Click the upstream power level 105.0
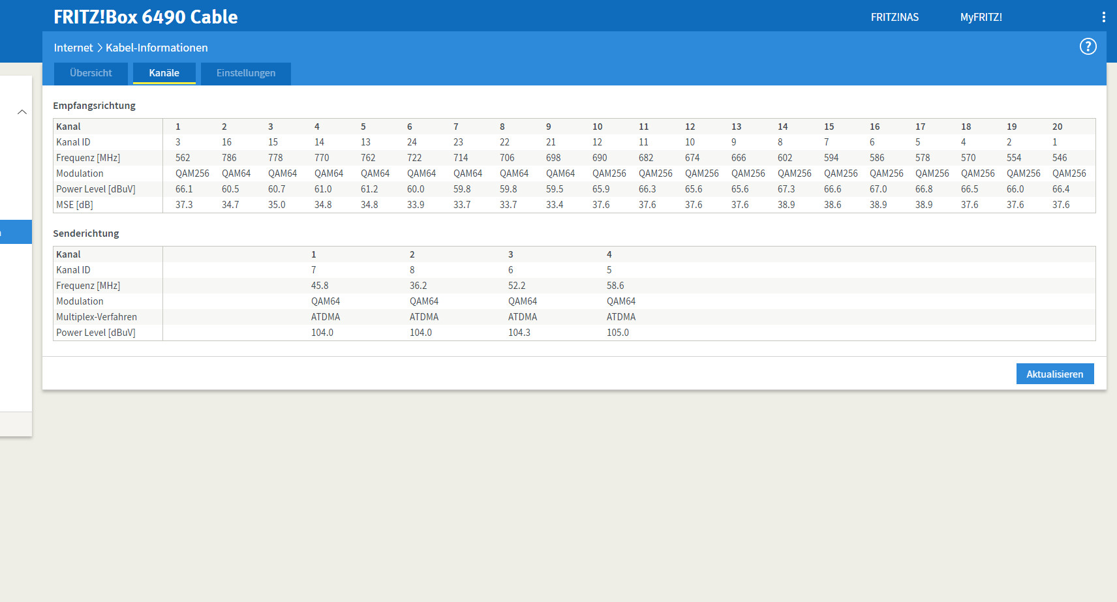Viewport: 1117px width, 602px height. [x=618, y=333]
